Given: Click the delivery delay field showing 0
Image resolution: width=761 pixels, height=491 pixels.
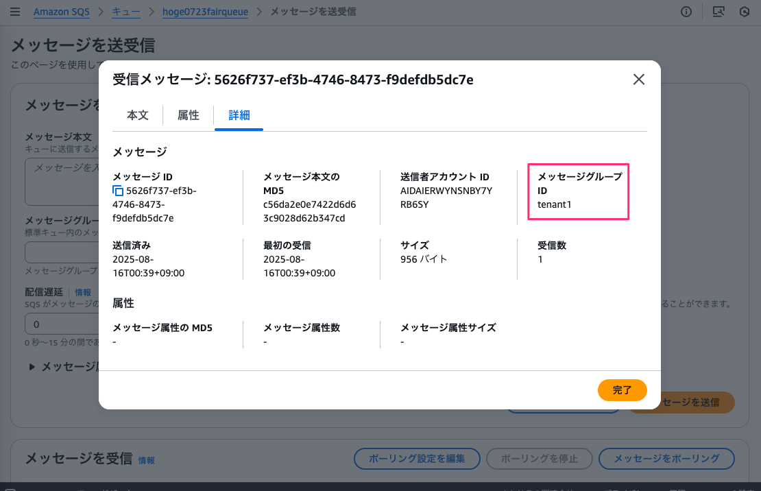Looking at the screenshot, I should (62, 324).
